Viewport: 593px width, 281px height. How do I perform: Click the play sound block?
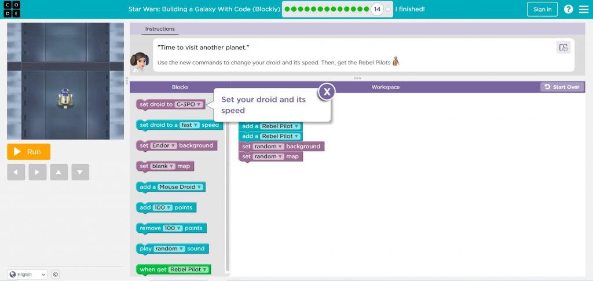(x=172, y=249)
